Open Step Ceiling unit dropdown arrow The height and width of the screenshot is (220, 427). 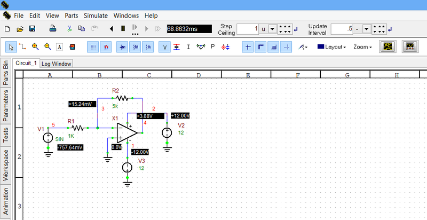pos(272,29)
